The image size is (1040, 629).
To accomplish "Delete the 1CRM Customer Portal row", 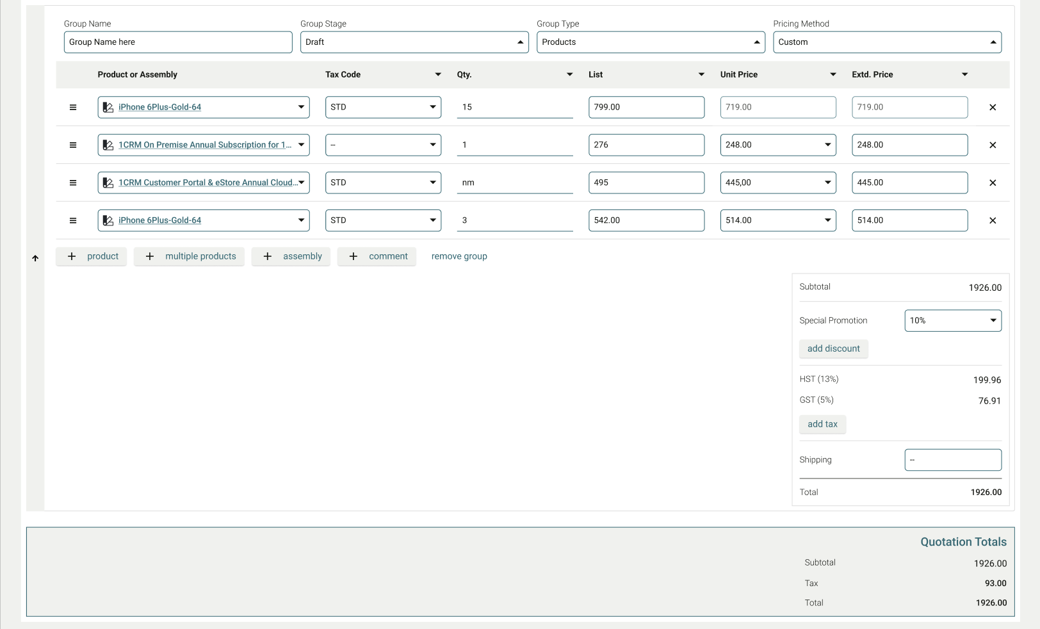I will [x=992, y=183].
